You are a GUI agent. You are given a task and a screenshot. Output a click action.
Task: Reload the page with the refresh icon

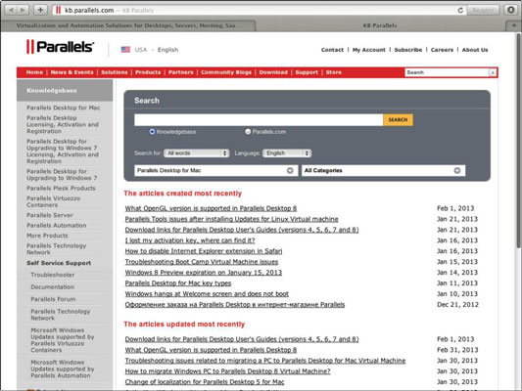point(460,11)
